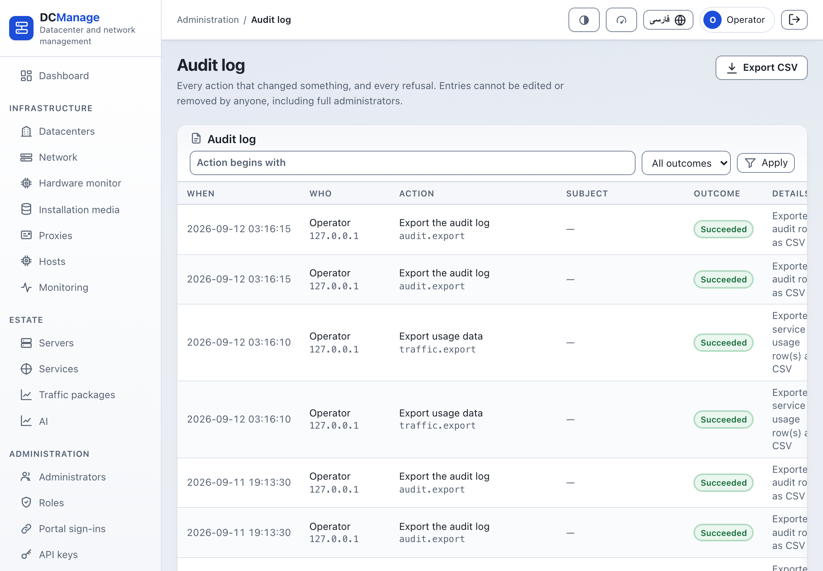Click the Hosts chip icon
This screenshot has width=823, height=571.
click(26, 261)
